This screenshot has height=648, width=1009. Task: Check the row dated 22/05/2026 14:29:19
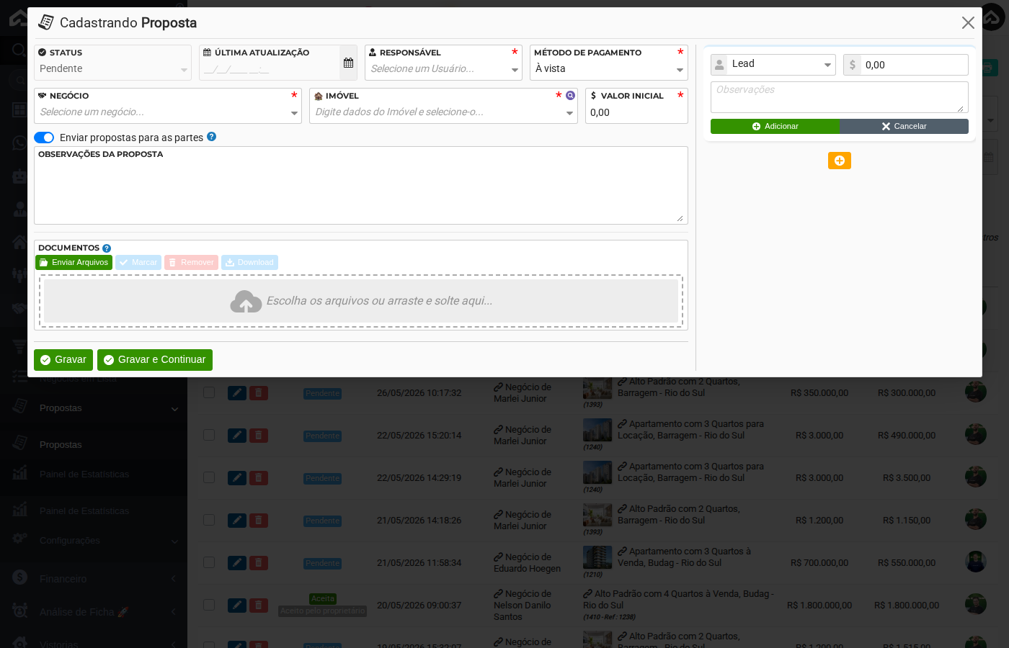tap(209, 477)
